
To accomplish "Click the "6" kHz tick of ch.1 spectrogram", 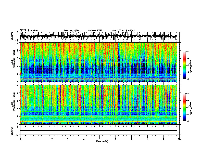I will [x=18, y=58].
